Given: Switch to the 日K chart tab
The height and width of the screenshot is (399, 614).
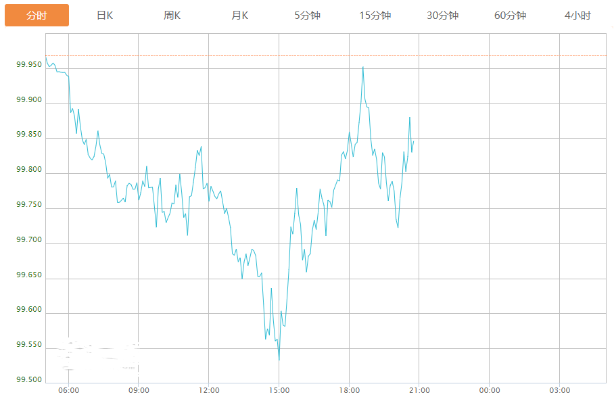Looking at the screenshot, I should point(105,16).
